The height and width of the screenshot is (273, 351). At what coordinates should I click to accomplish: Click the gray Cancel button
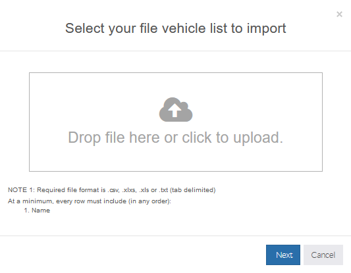(323, 255)
